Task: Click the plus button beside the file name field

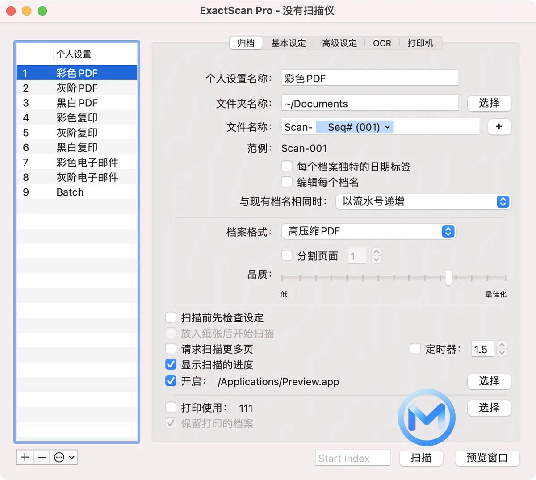Action: pyautogui.click(x=499, y=127)
